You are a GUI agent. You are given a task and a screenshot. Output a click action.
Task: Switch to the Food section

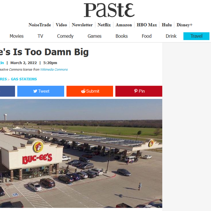click(146, 36)
